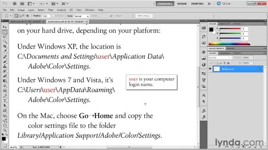The image size is (268, 150).
Task: Open collapsed Info panel icon
Action: (204, 65)
